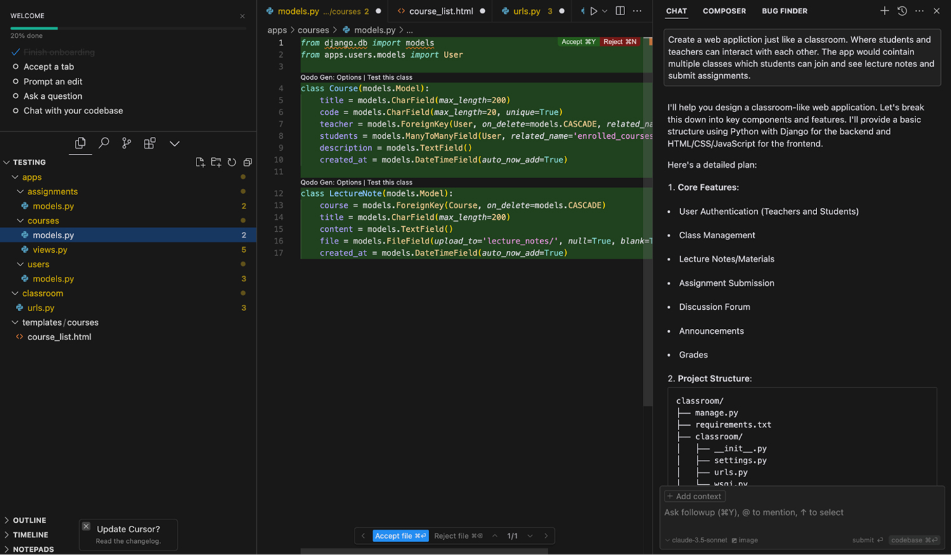This screenshot has height=555, width=951.
Task: Open editor more actions menu
Action: coord(637,11)
